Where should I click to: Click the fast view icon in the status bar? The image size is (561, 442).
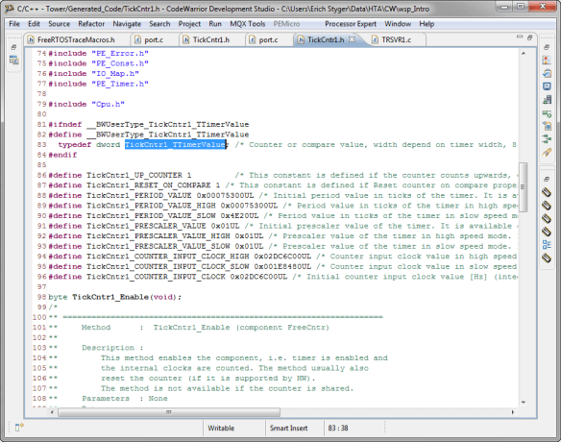(x=19, y=427)
